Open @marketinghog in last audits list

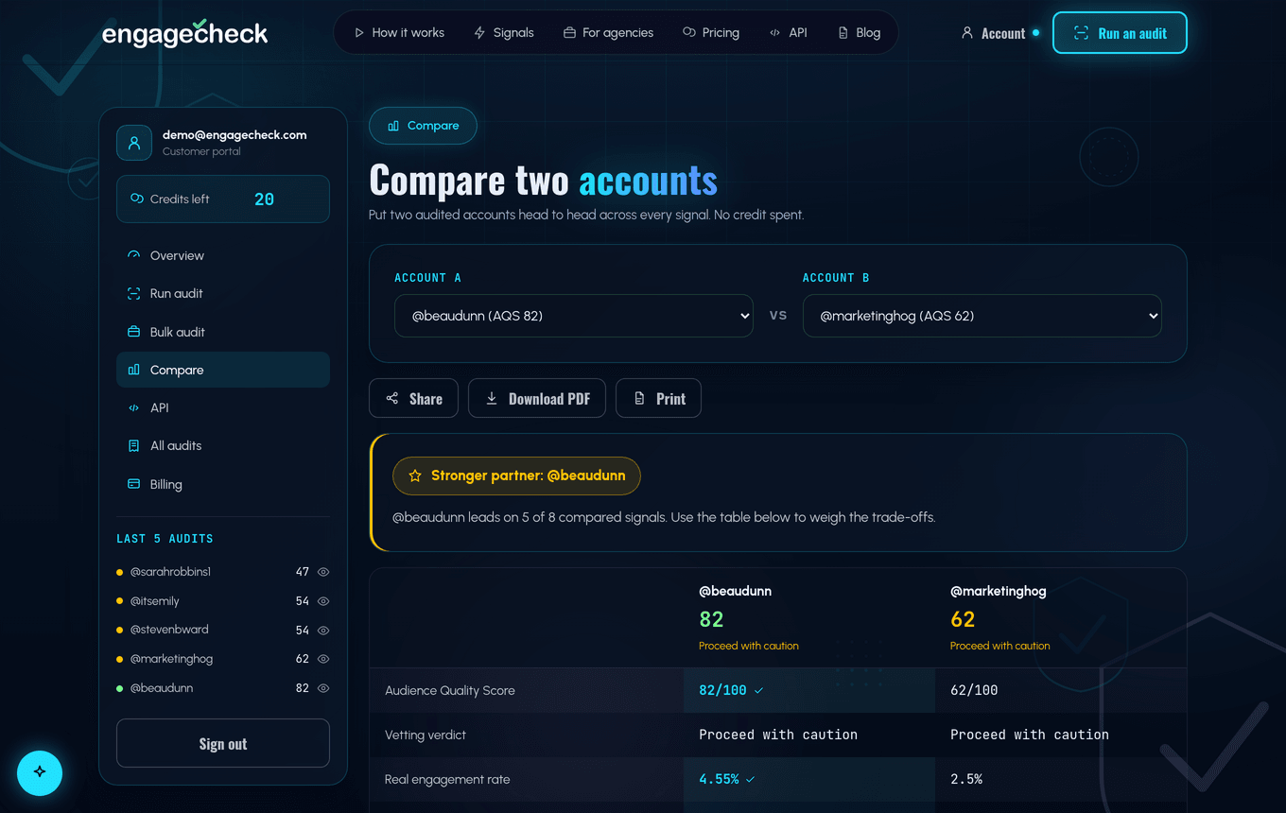(171, 659)
